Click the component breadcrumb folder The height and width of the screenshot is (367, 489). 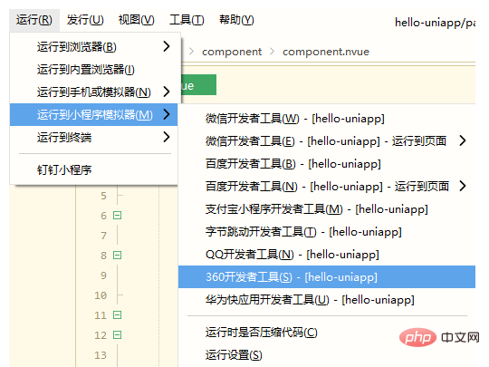[x=232, y=52]
